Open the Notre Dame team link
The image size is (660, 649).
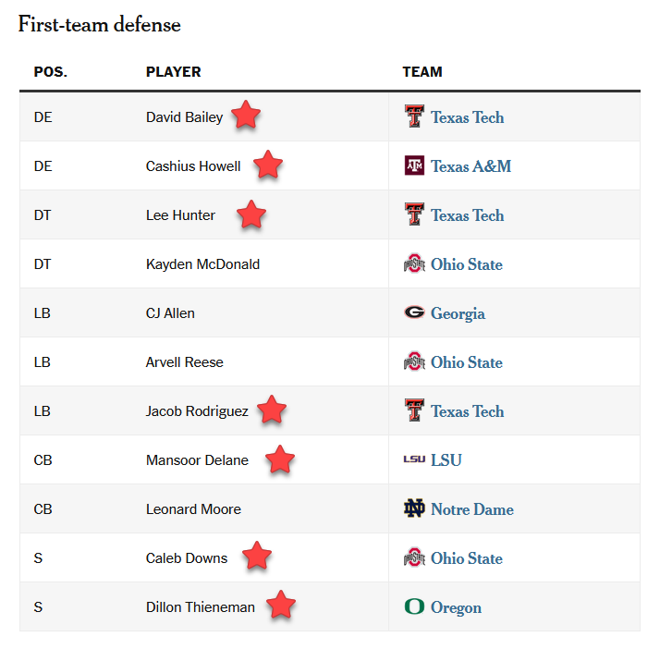[x=471, y=509]
